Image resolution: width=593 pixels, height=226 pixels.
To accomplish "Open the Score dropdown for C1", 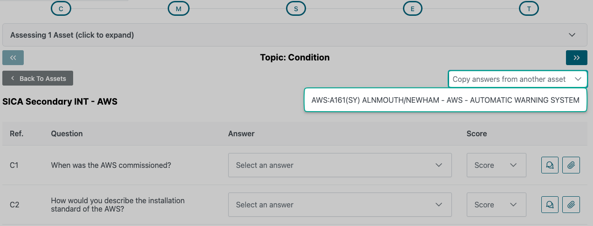I will click(496, 165).
